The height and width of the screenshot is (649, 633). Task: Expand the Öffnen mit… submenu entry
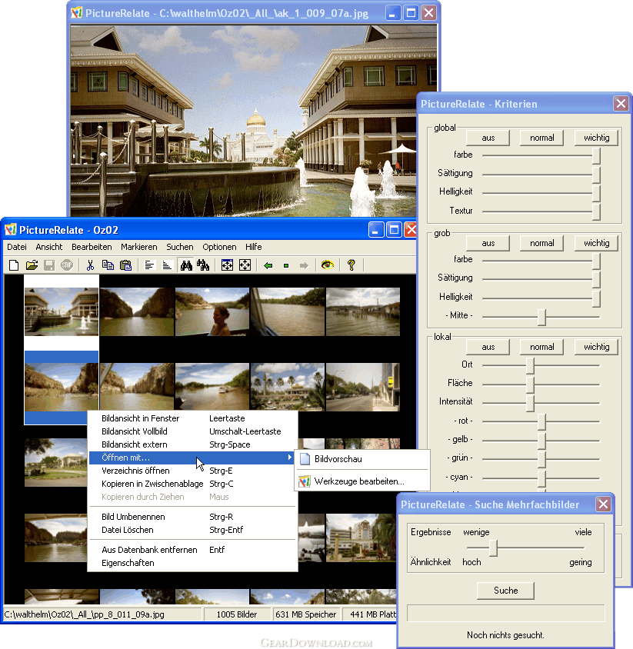(x=193, y=458)
